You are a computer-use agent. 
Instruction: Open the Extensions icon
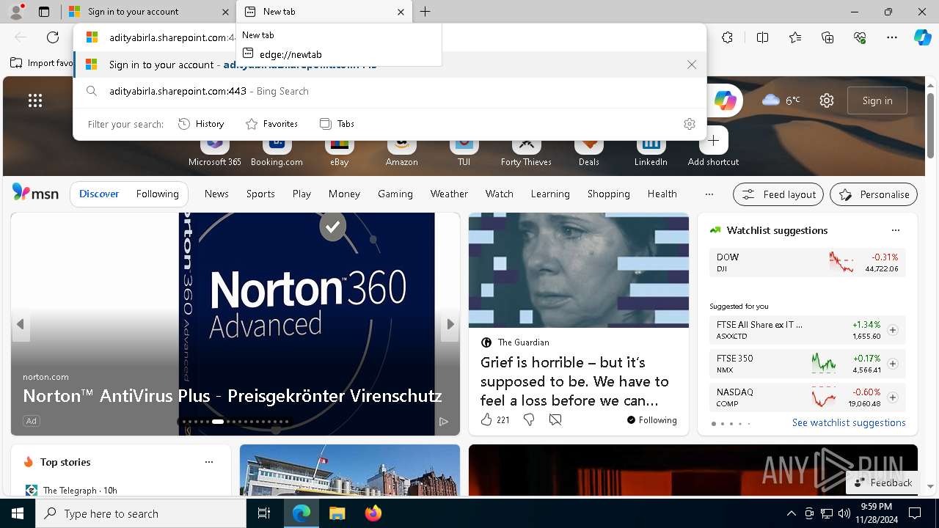point(727,37)
